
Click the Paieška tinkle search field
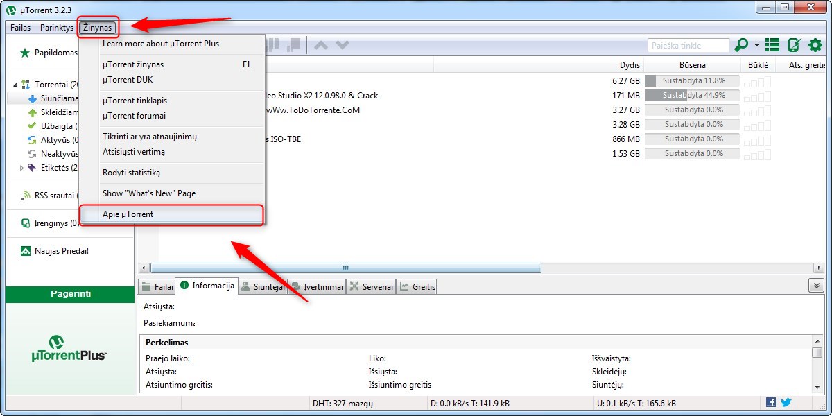click(688, 46)
